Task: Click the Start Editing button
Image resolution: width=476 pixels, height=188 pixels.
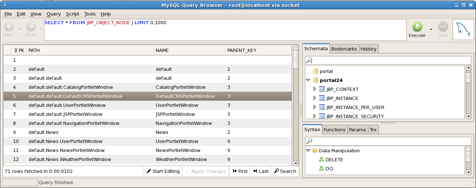Action: [x=163, y=171]
